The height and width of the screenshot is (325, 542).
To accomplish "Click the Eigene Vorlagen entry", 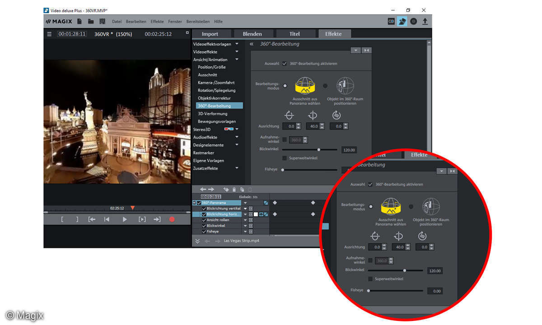I will tap(209, 160).
